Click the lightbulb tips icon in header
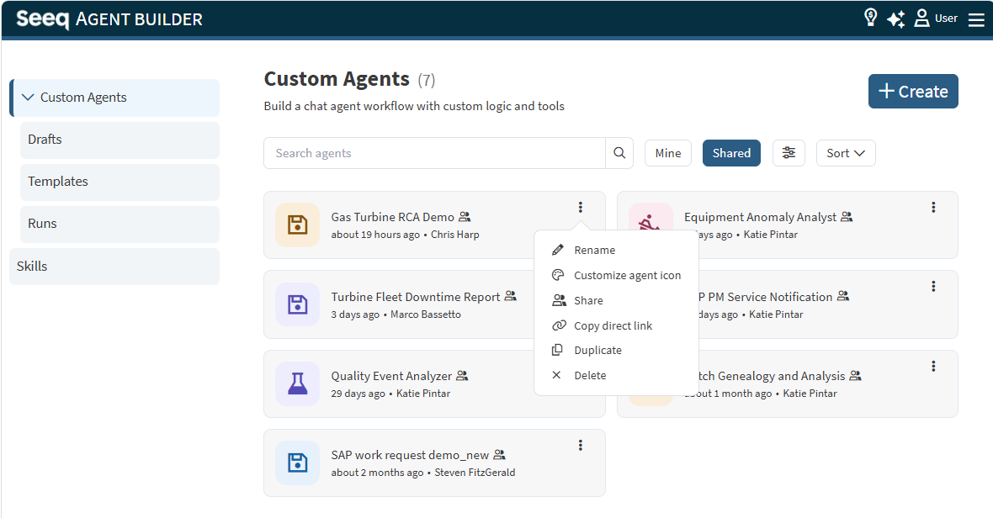This screenshot has height=518, width=993. click(x=871, y=18)
